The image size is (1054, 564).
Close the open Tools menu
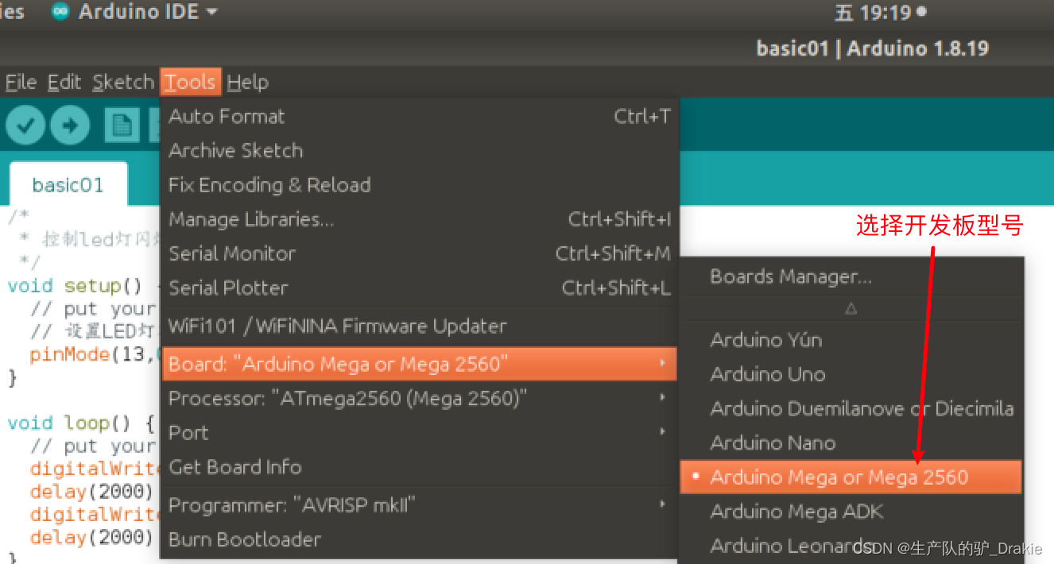(190, 82)
